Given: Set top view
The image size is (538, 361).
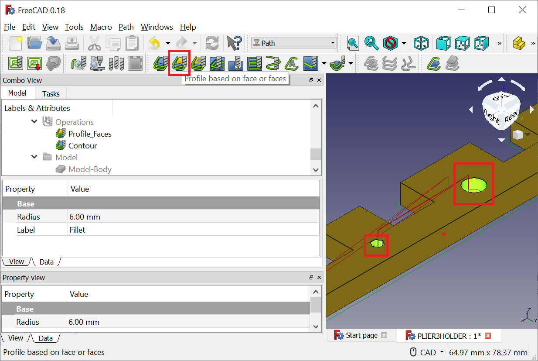Looking at the screenshot, I should (x=462, y=43).
